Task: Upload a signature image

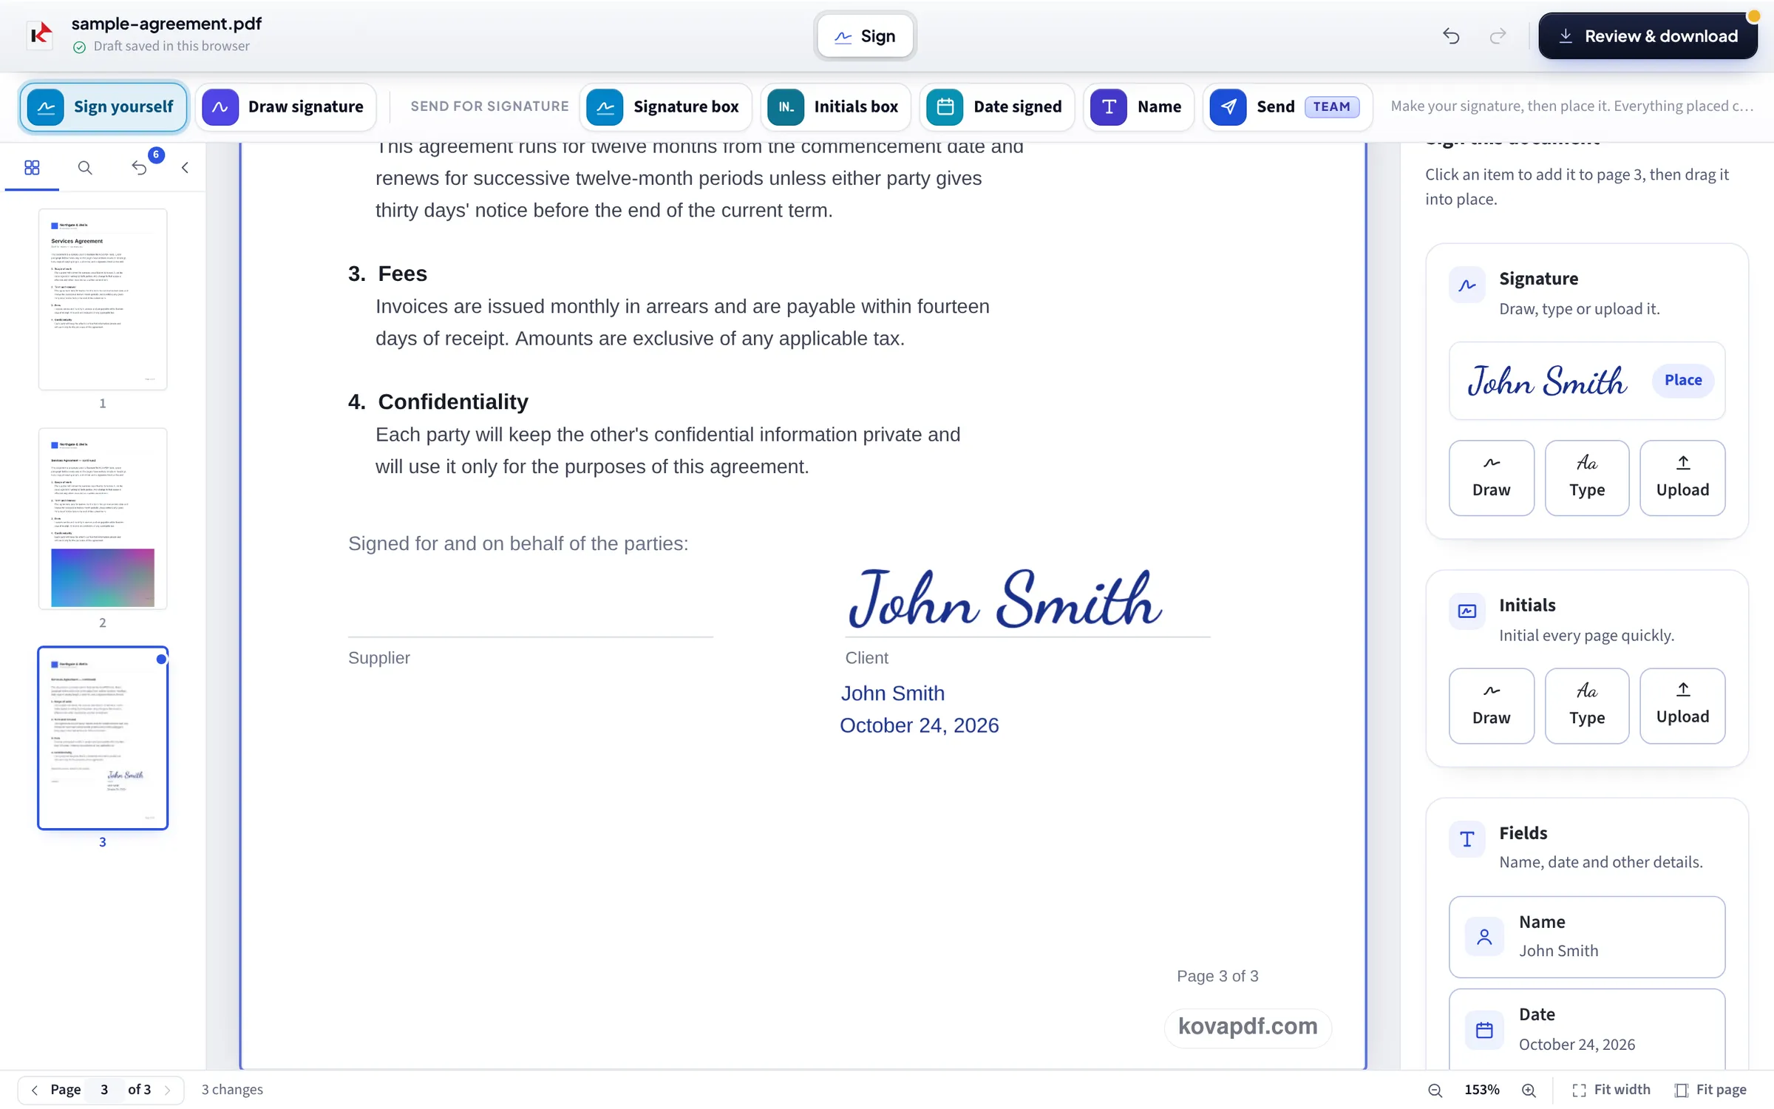Action: pyautogui.click(x=1682, y=478)
